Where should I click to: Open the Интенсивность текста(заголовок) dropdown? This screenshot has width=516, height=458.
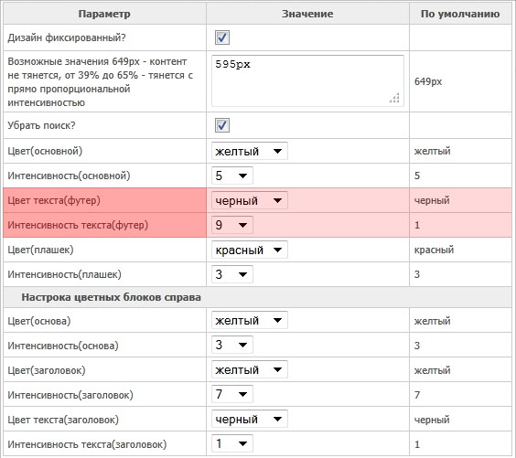[232, 443]
